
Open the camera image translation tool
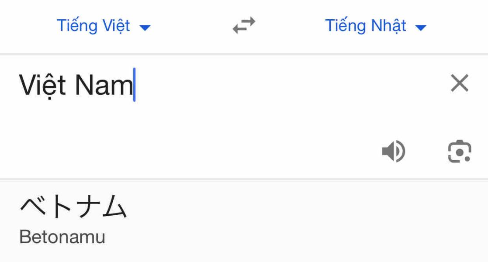459,152
